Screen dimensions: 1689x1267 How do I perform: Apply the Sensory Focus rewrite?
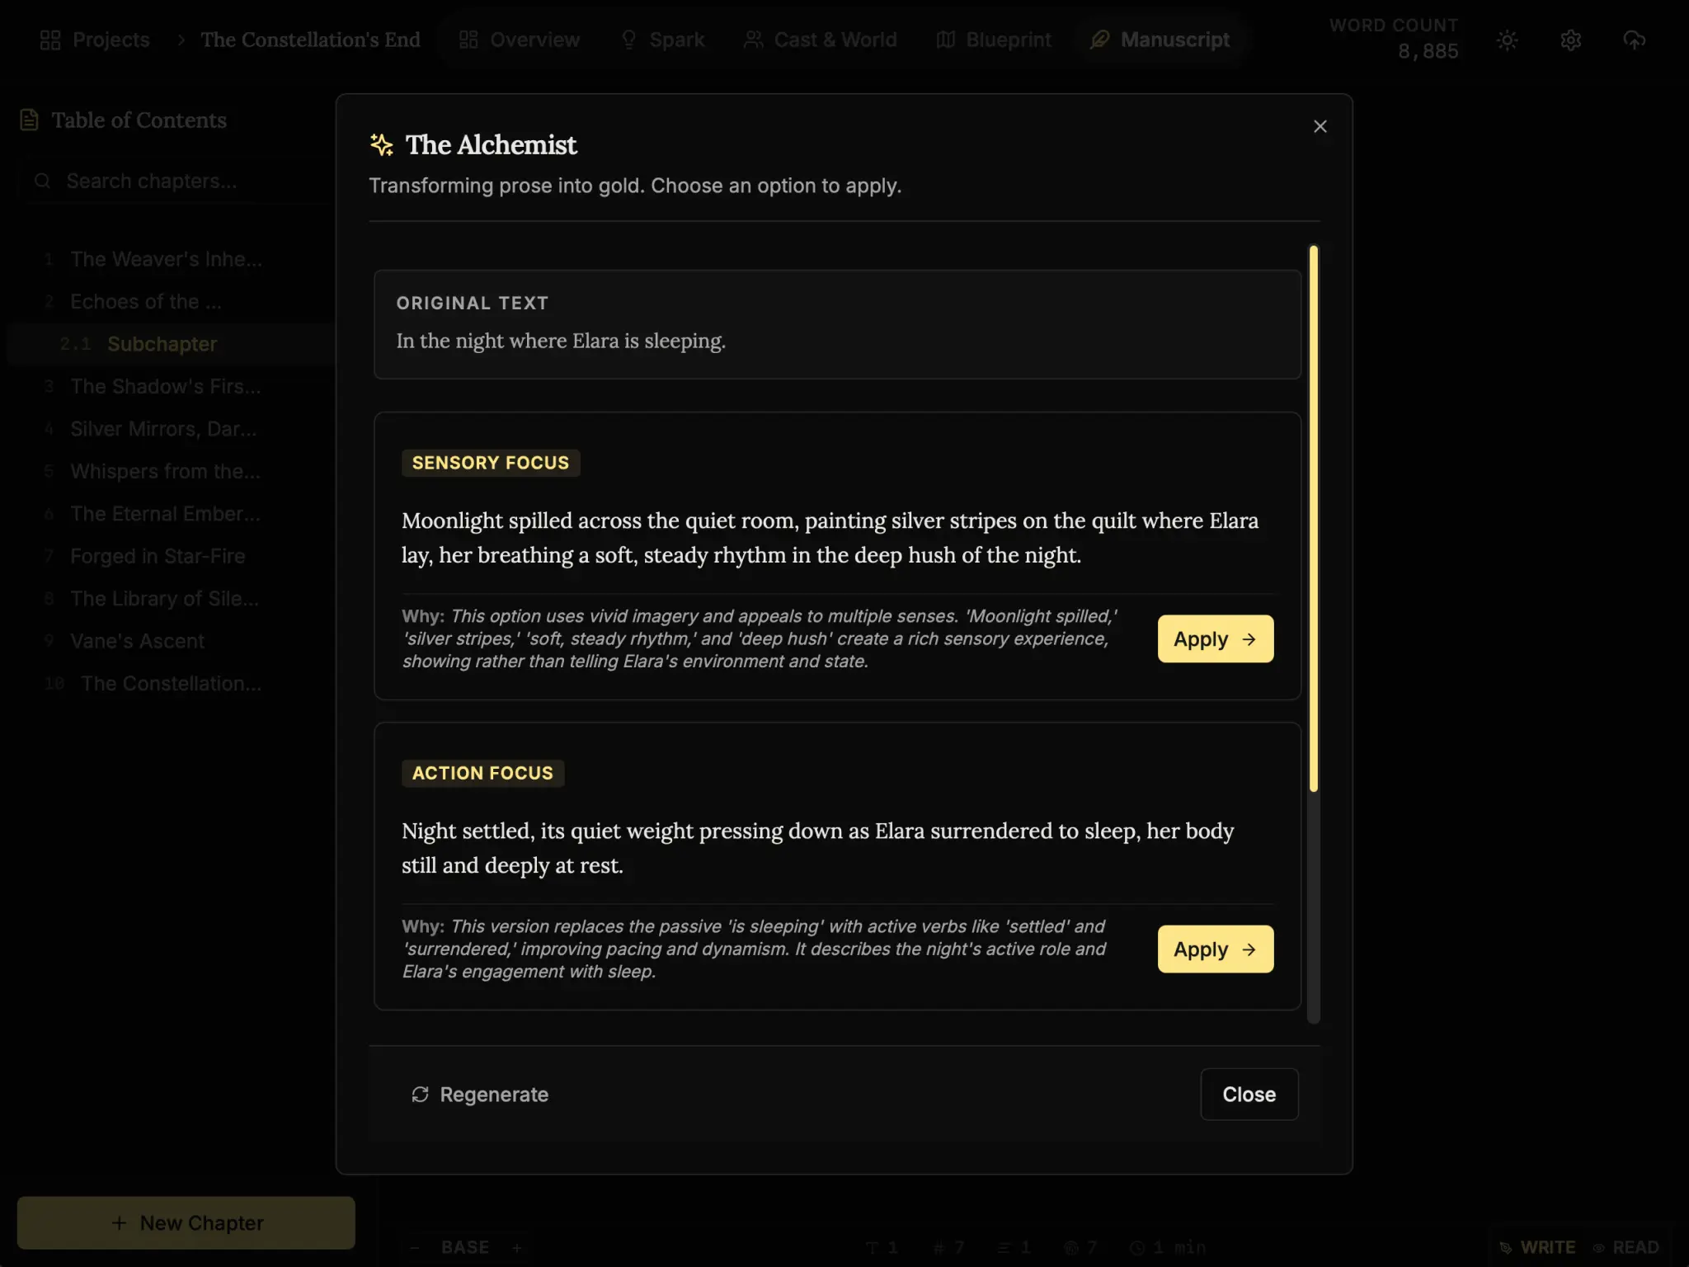1215,638
